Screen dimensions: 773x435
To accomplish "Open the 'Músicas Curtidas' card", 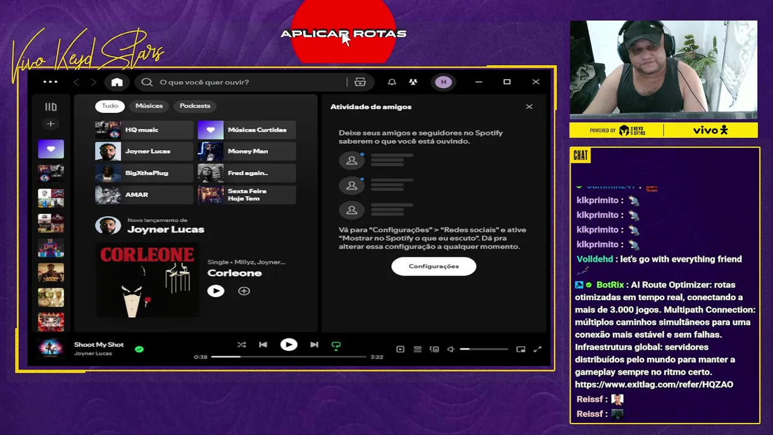I will pos(246,130).
